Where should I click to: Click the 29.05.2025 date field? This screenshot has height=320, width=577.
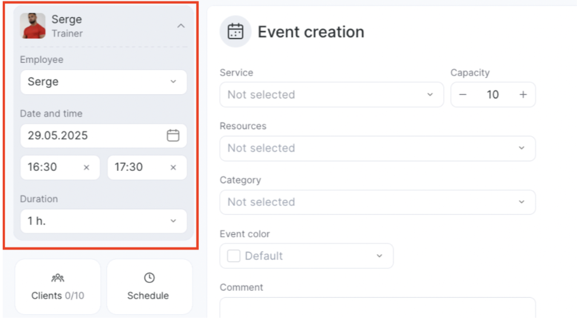103,135
